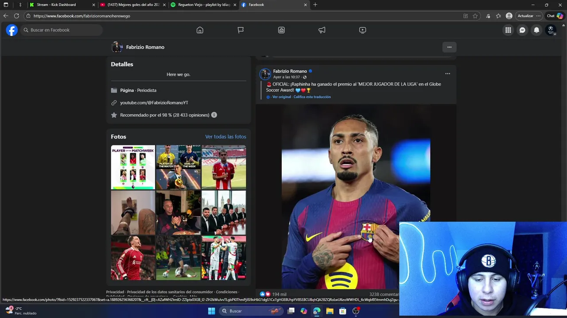This screenshot has height=318, width=567.
Task: Click Ver original link
Action: tap(282, 97)
